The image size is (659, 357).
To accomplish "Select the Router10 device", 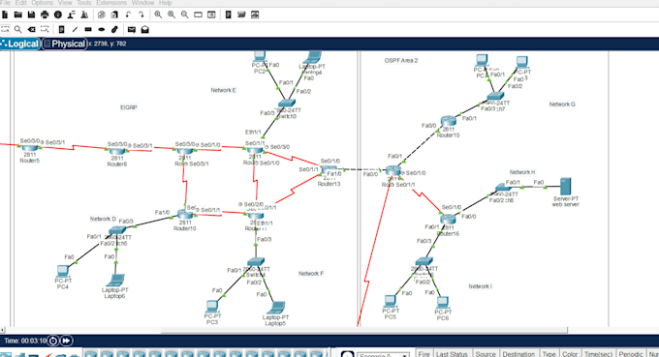I will [185, 215].
